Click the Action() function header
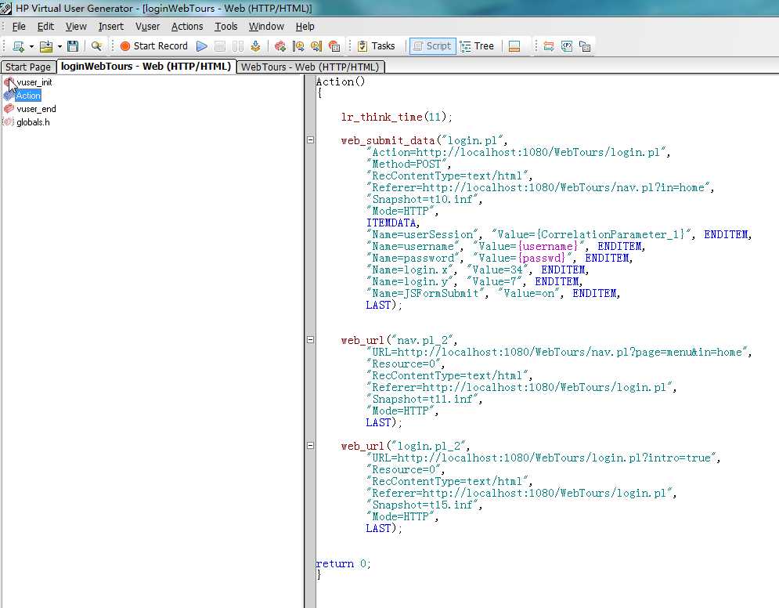The width and height of the screenshot is (779, 608). pyautogui.click(x=341, y=81)
